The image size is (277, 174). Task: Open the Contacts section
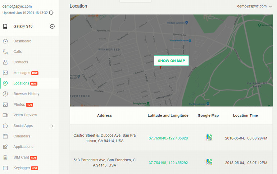pyautogui.click(x=21, y=62)
